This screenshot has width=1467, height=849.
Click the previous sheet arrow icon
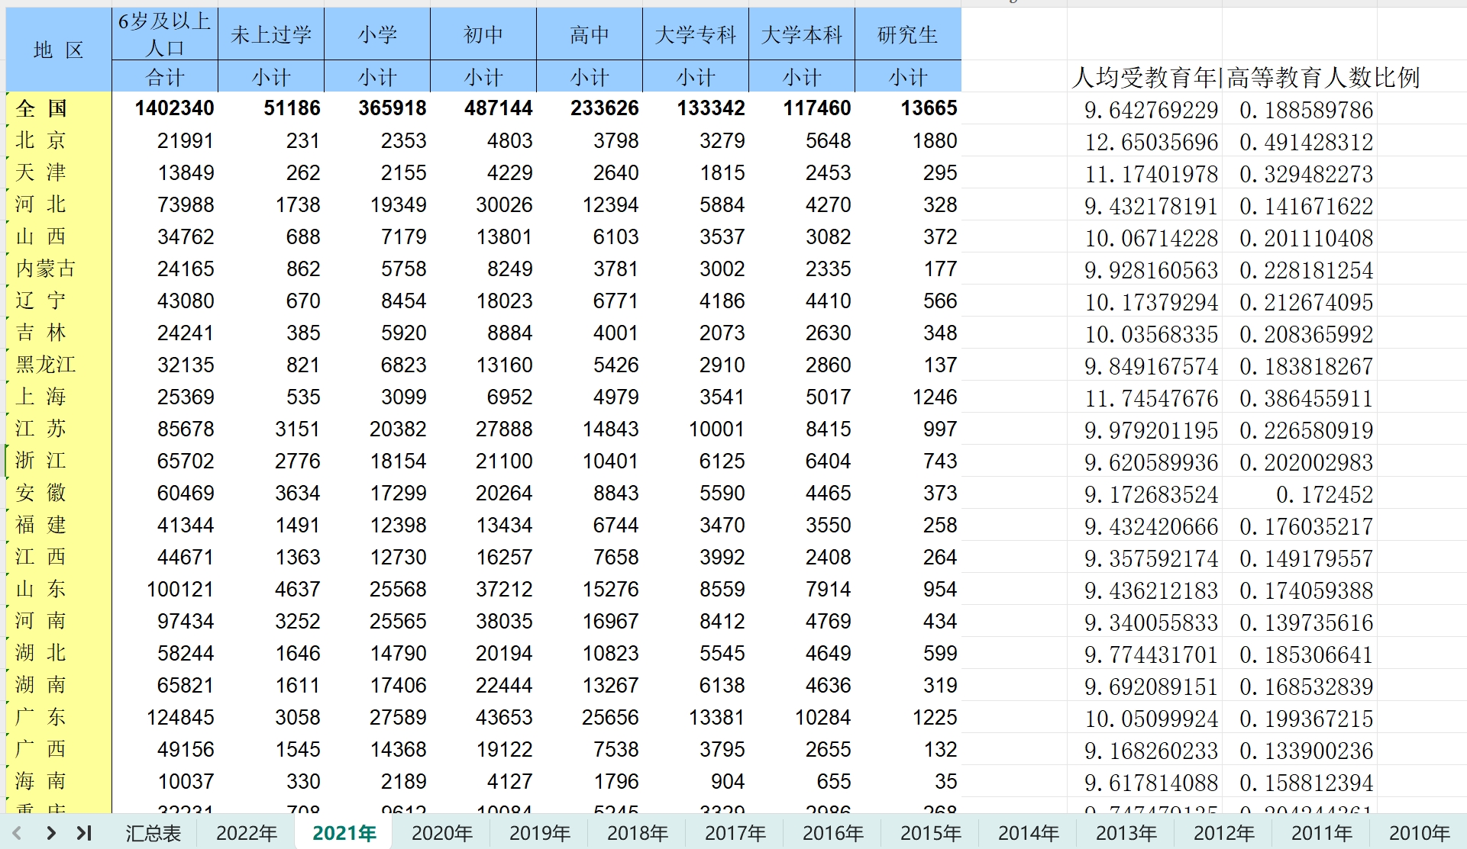(17, 832)
